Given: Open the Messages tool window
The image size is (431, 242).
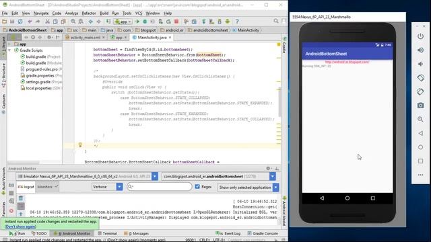Looking at the screenshot, I should coord(136,233).
